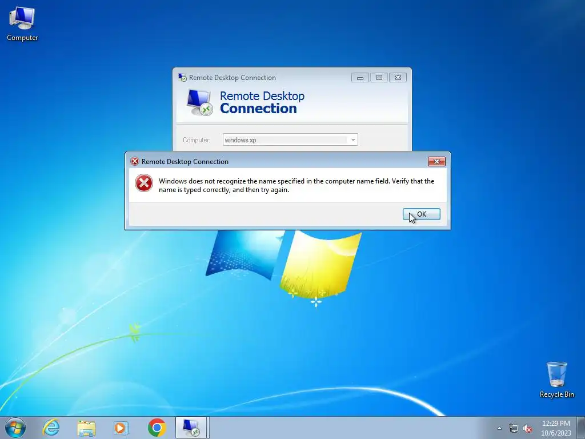This screenshot has width=585, height=439.
Task: Open the muted volume tray icon
Action: pyautogui.click(x=527, y=429)
